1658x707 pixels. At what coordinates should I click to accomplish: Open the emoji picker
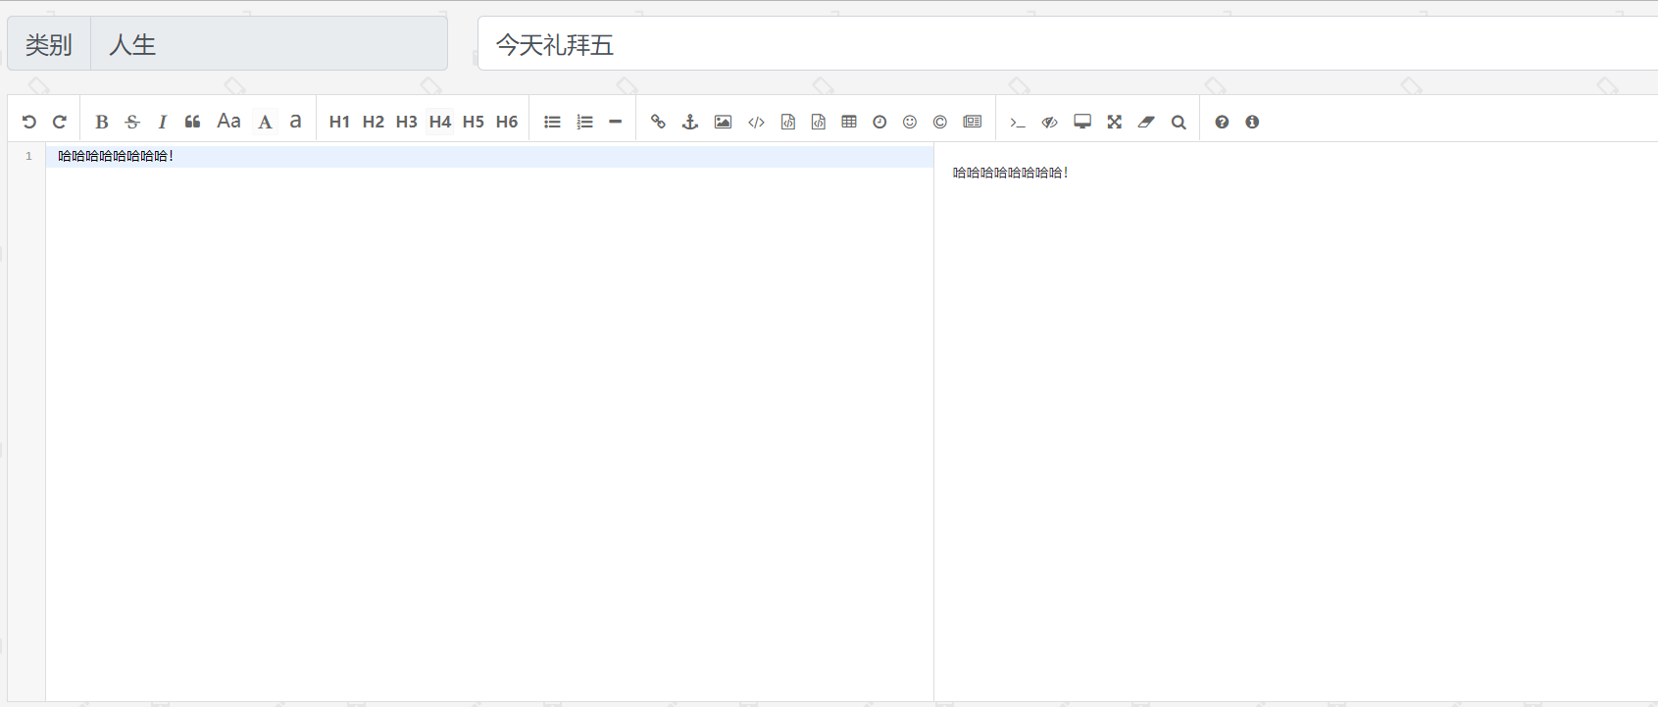[910, 122]
